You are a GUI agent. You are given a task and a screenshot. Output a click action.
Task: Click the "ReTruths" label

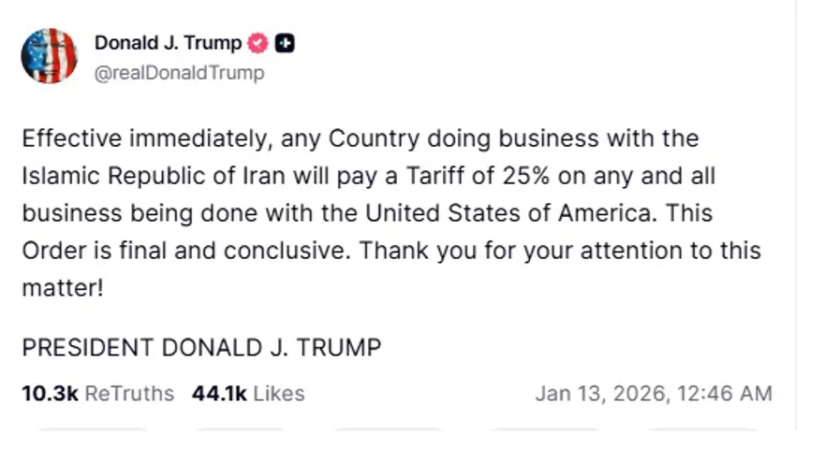129,394
